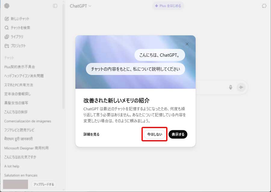Open the 詳細を見る link

tap(92, 134)
